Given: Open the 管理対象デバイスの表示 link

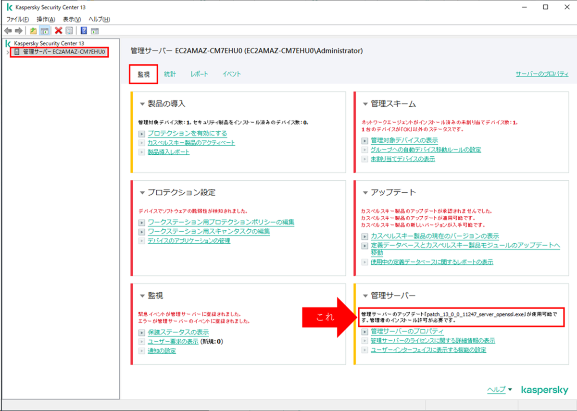Looking at the screenshot, I should 404,140.
